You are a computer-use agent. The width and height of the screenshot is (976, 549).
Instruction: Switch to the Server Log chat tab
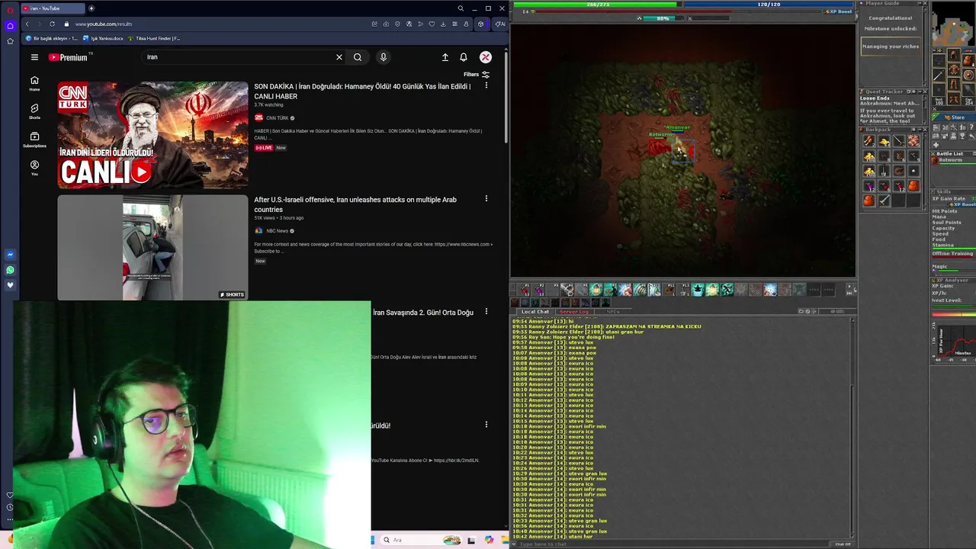pos(574,311)
